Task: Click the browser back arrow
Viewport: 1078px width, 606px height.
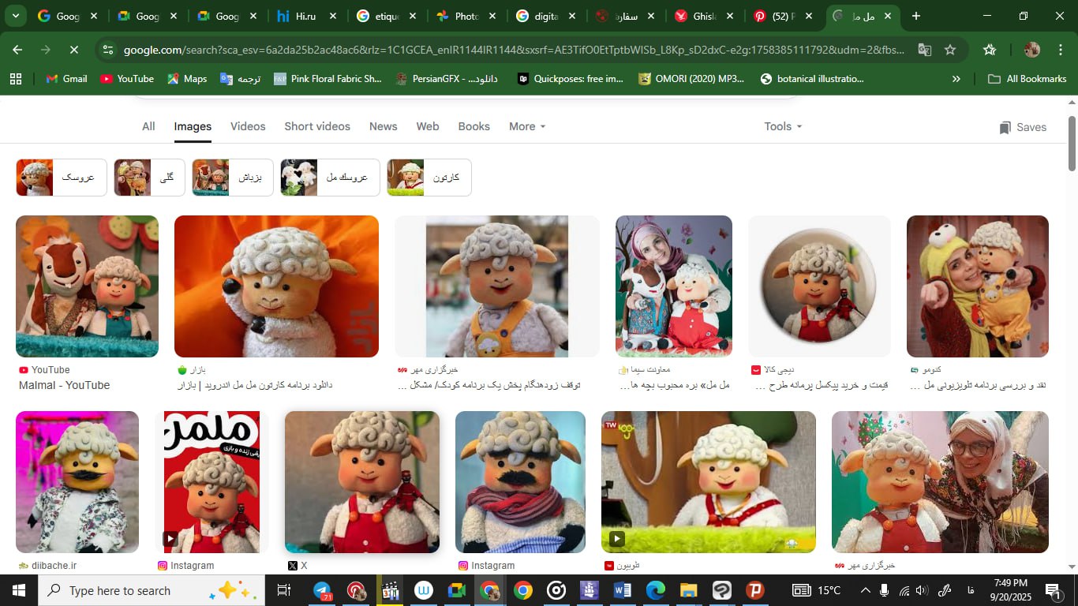Action: [x=17, y=50]
